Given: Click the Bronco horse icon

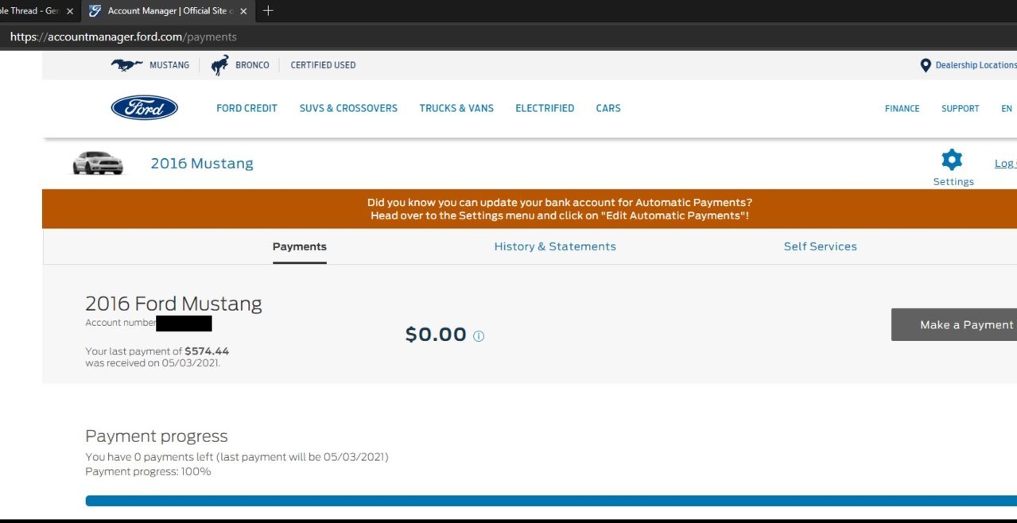Looking at the screenshot, I should pos(219,65).
